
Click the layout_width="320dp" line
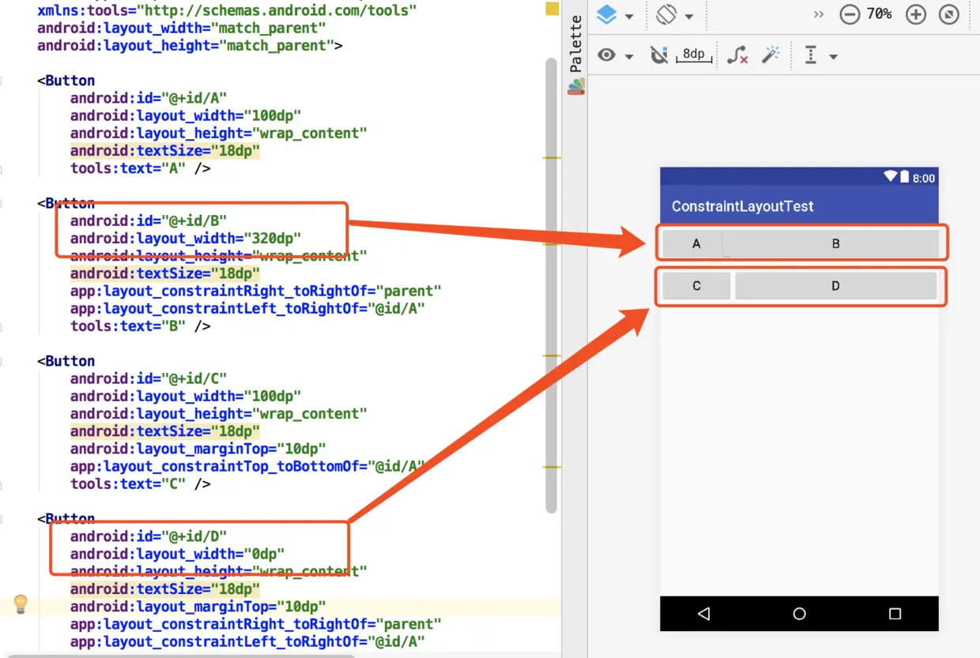point(186,238)
